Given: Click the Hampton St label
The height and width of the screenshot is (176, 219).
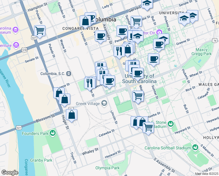Looking at the screenshot, I should coord(38,7).
